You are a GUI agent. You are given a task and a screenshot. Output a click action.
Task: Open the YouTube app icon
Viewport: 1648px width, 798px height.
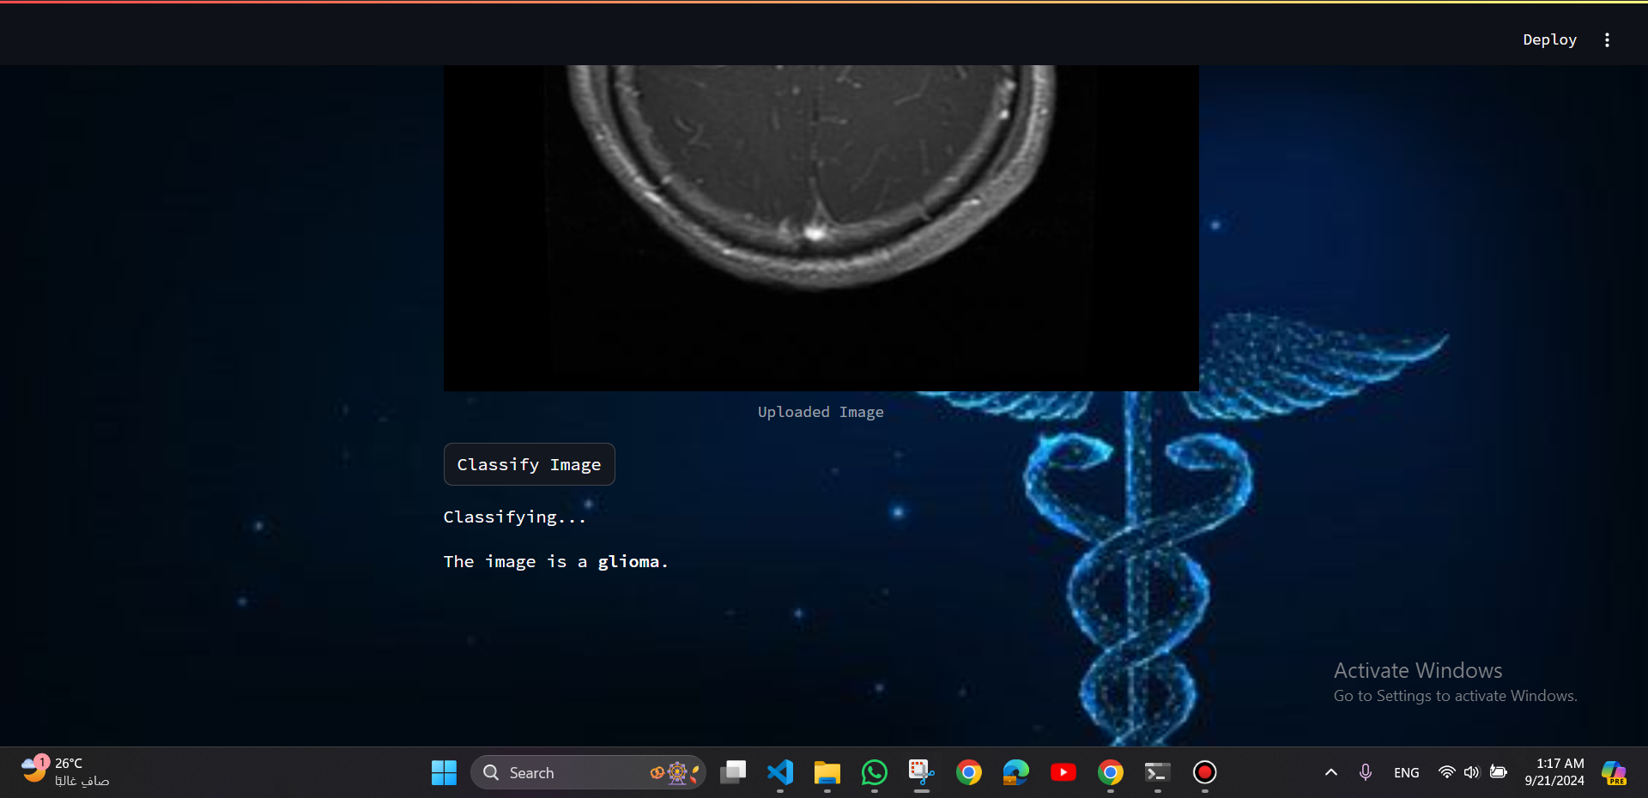(x=1063, y=772)
